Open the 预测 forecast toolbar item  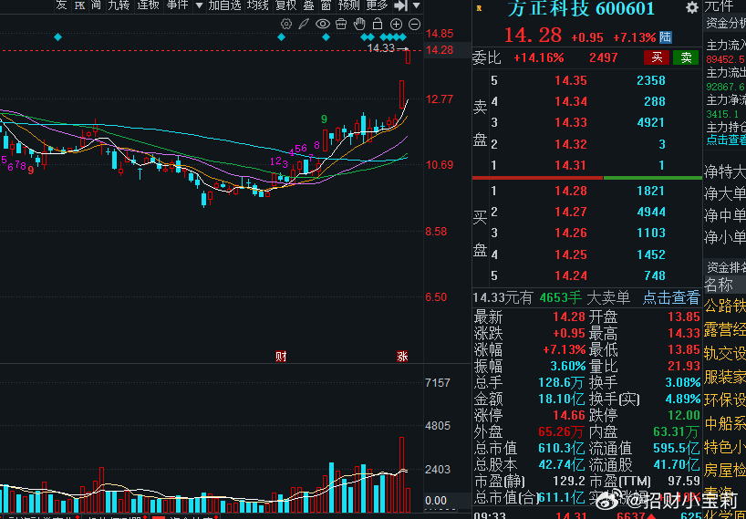[x=348, y=5]
